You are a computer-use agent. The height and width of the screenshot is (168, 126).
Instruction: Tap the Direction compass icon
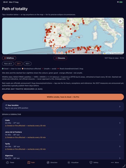point(48,162)
